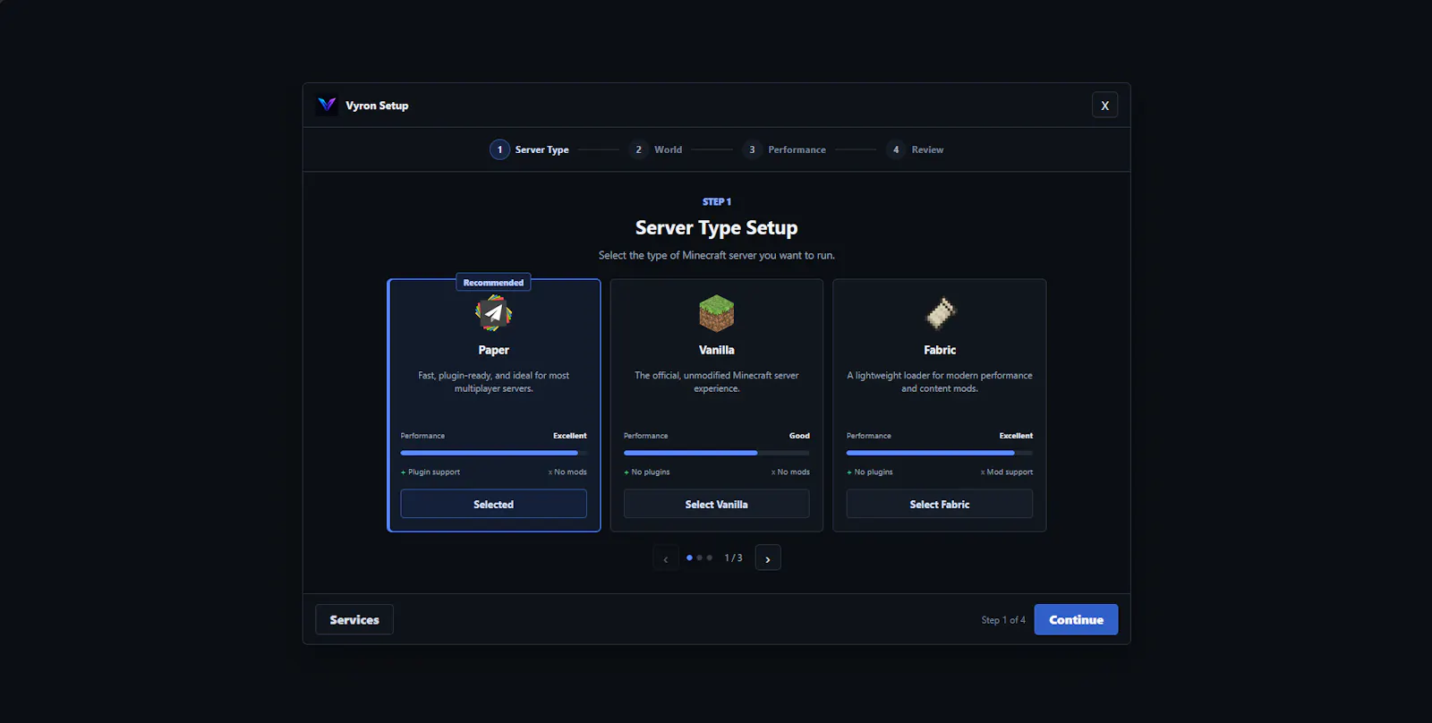Click Select Fabric button
The height and width of the screenshot is (723, 1432).
click(x=940, y=504)
